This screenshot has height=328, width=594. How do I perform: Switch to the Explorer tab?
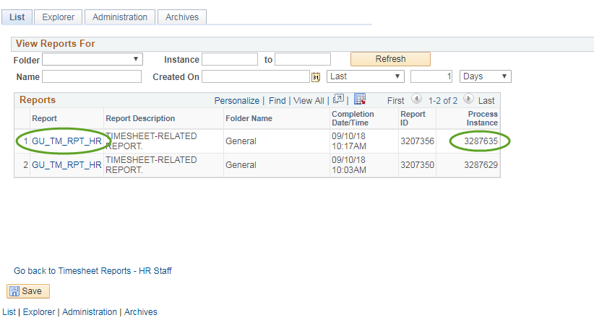(58, 17)
